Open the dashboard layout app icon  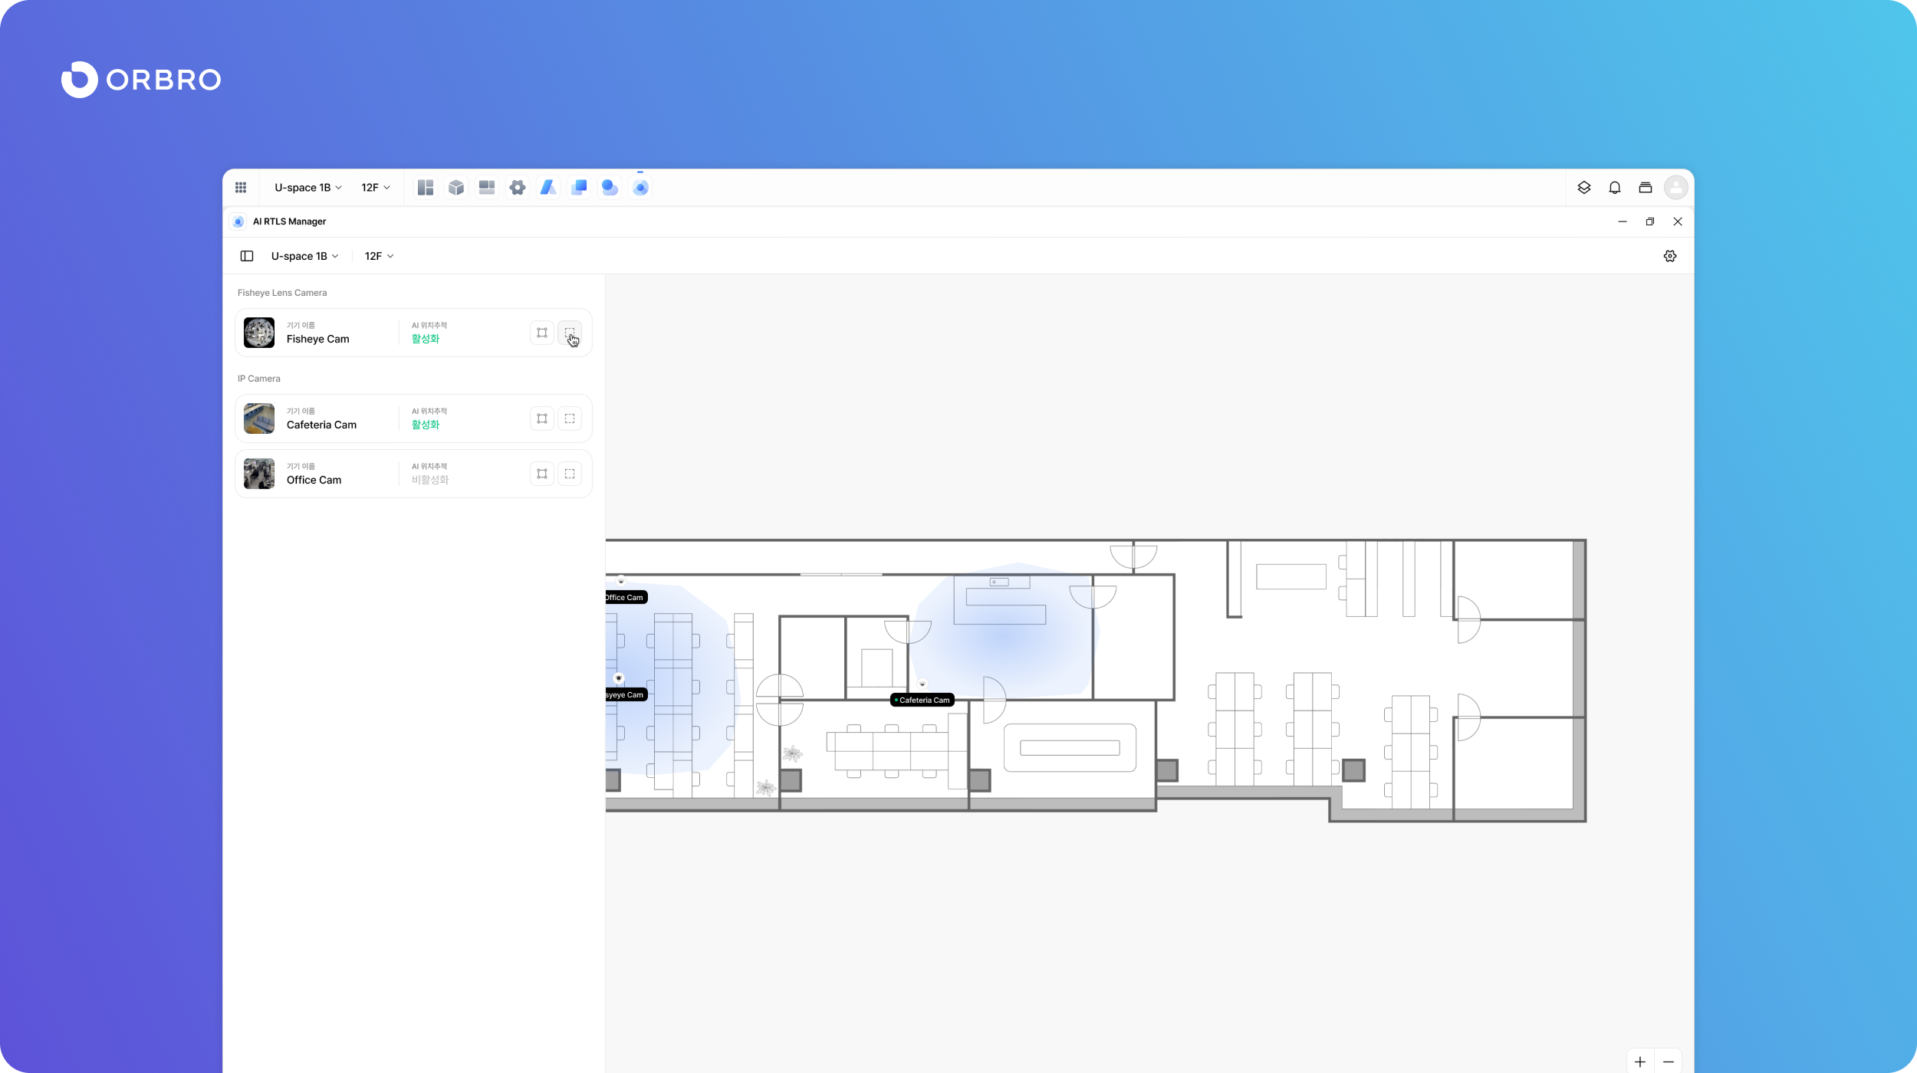click(x=426, y=188)
